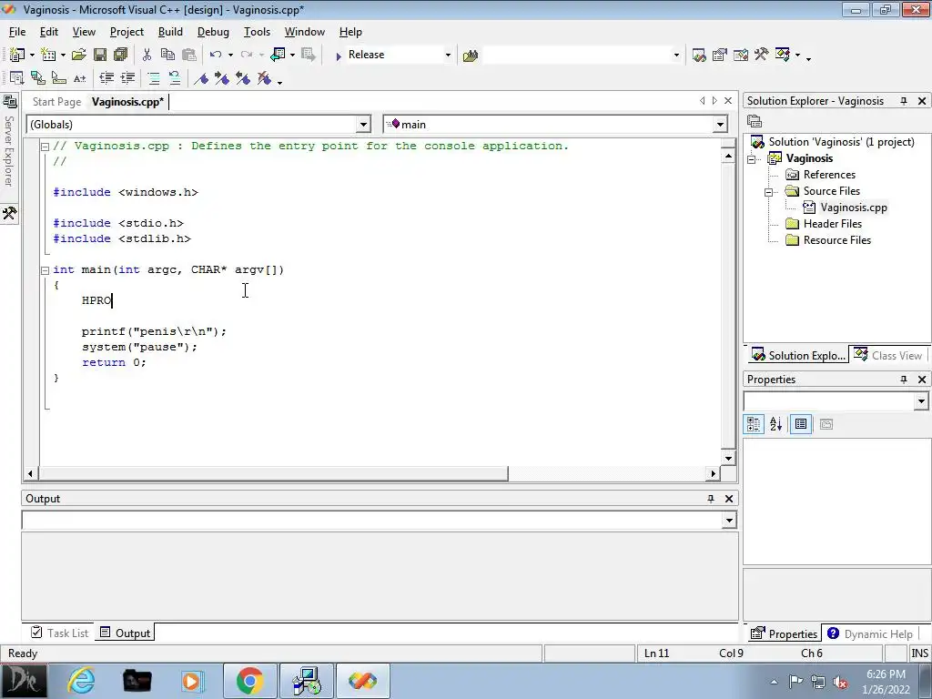Click the Decrease Indent toolbar icon

[x=106, y=78]
